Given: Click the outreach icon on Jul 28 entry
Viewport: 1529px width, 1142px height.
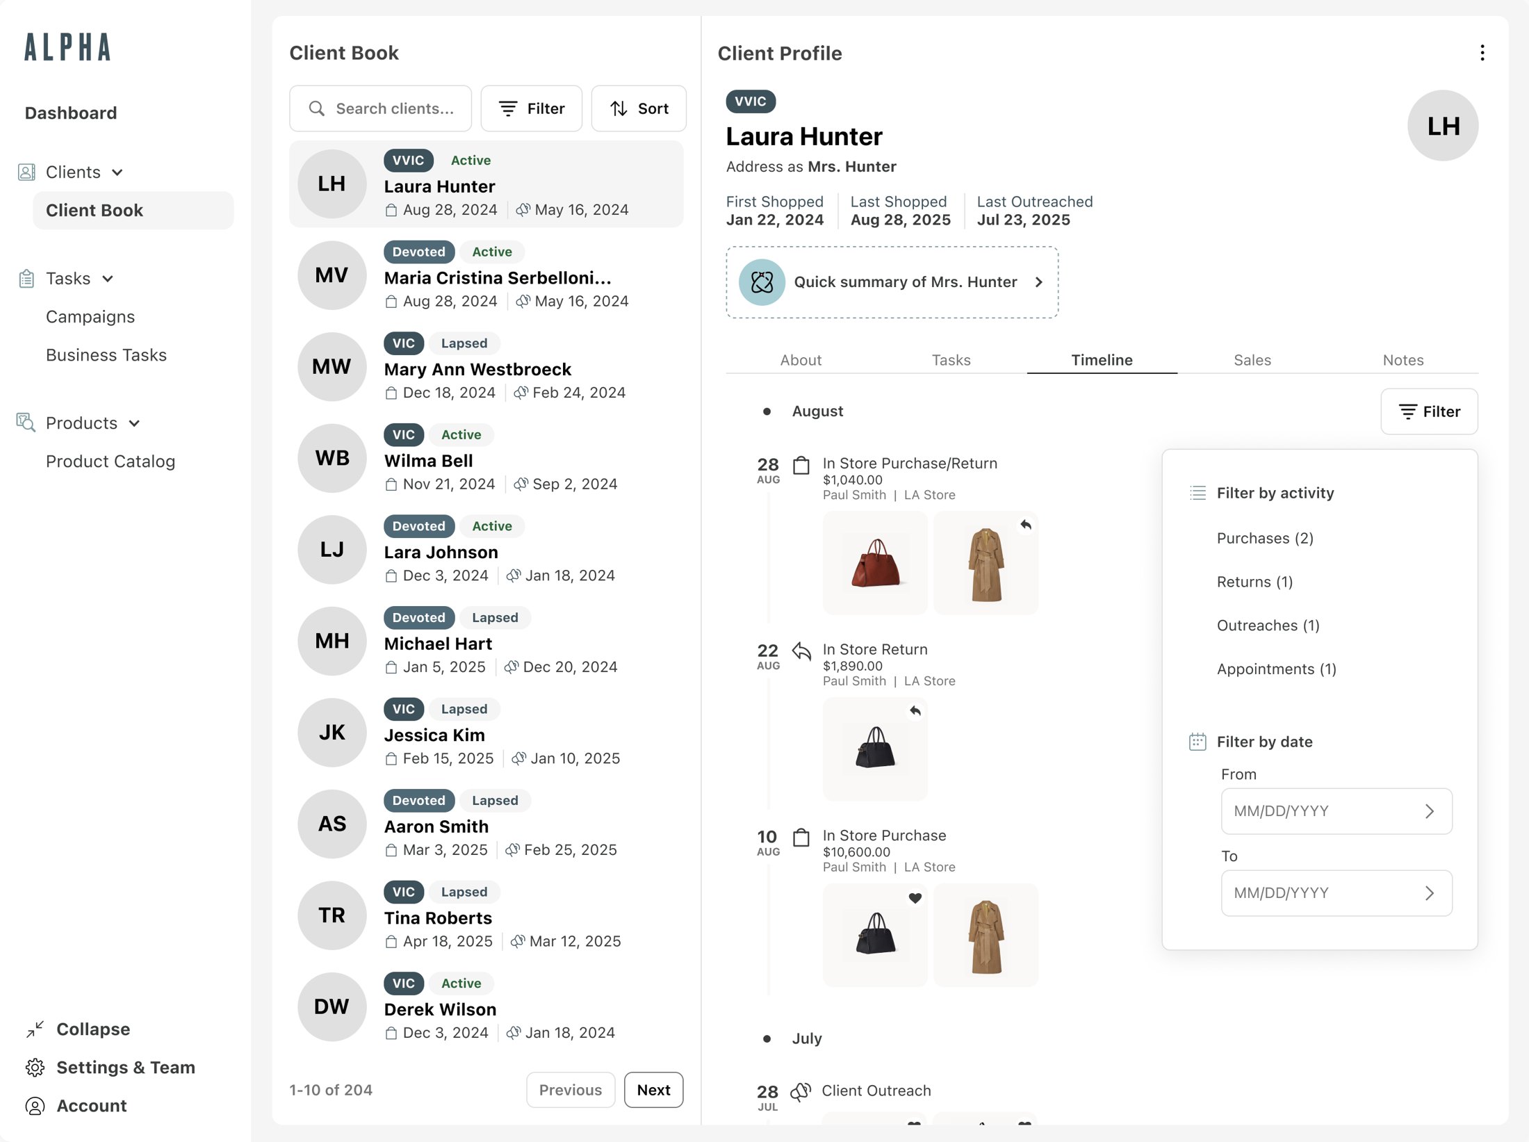Looking at the screenshot, I should click(x=801, y=1091).
